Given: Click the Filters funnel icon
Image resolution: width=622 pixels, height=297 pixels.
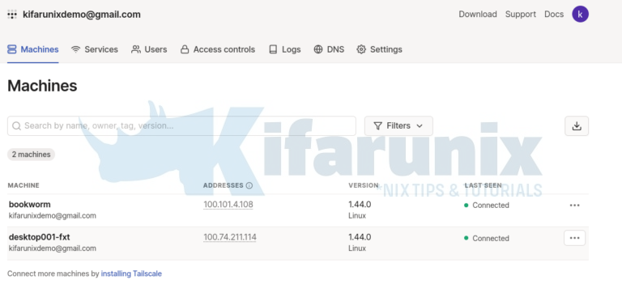Looking at the screenshot, I should (x=377, y=126).
